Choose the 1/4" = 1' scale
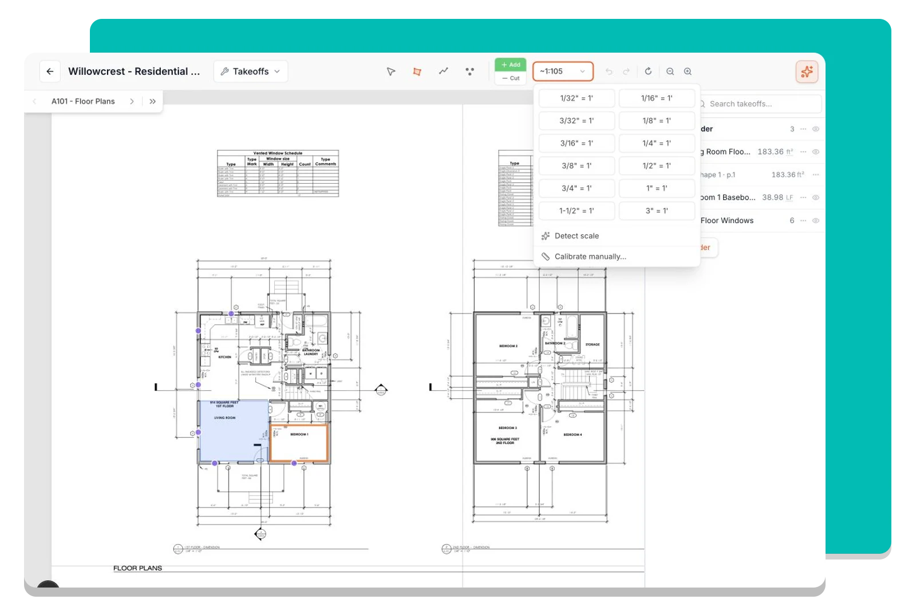This screenshot has height=615, width=916. click(657, 143)
